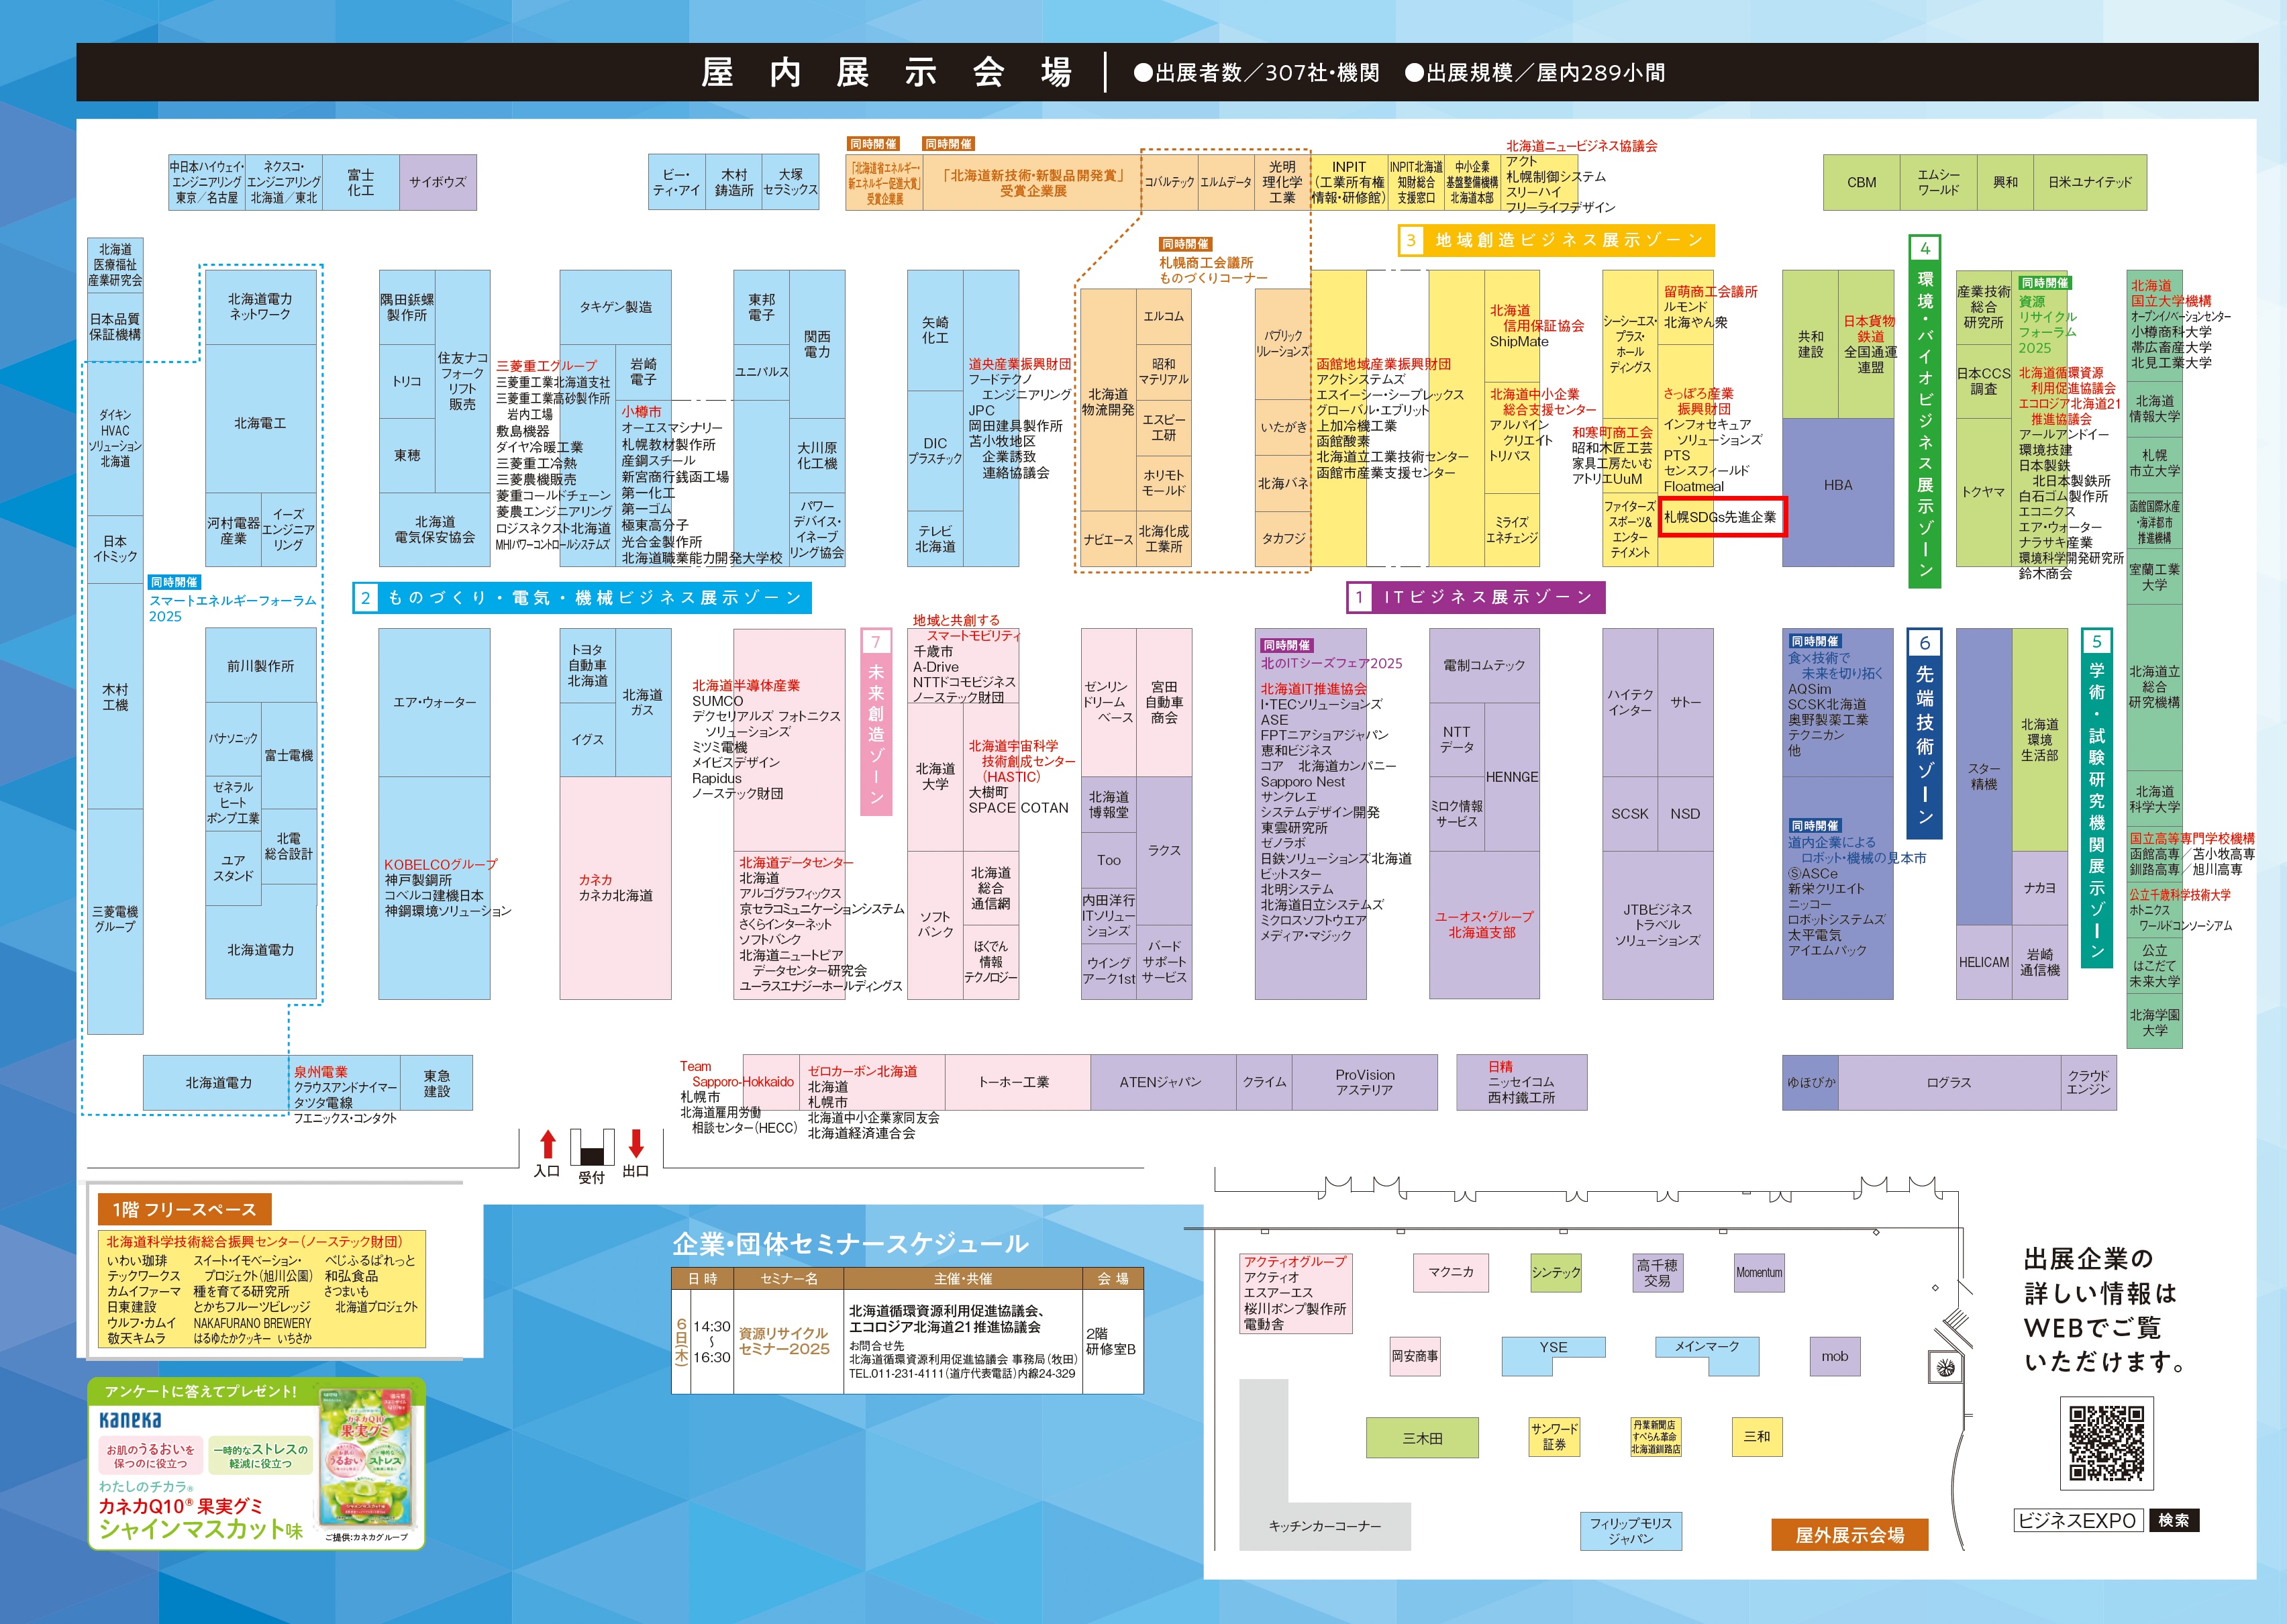Click the 1階 フリースペース header tab
Screen dimensions: 2287x1624
(x=185, y=1209)
